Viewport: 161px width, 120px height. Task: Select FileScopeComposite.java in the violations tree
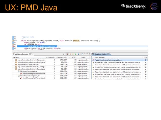tap(29, 71)
